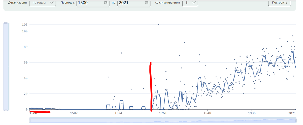Click the x-axis label 1500
This screenshot has width=303, height=125.
tap(33, 113)
